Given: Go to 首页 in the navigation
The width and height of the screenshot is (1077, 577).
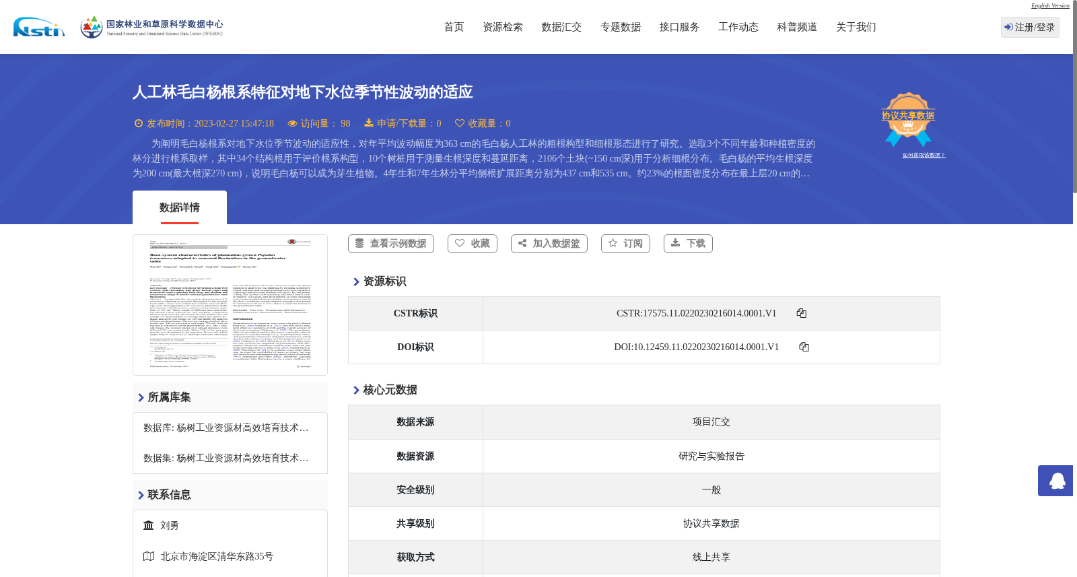Looking at the screenshot, I should [454, 27].
